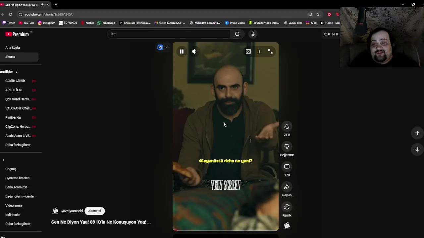Open the yapay zeka bookmark
The width and height of the screenshot is (424, 238).
point(293,23)
